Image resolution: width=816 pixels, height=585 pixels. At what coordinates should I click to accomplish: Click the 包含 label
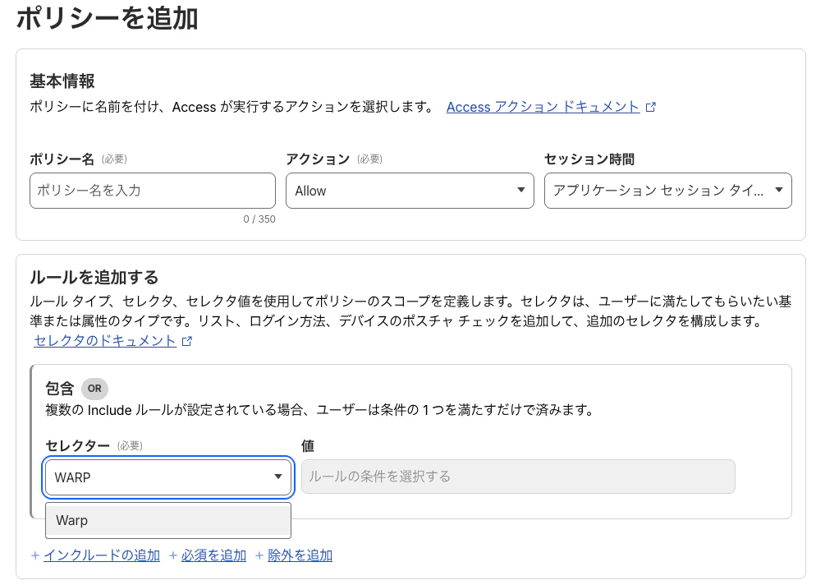point(59,389)
